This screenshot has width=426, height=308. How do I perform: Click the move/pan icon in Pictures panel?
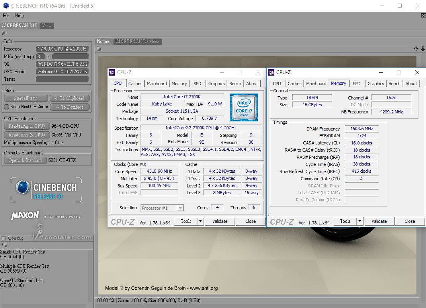(416, 49)
